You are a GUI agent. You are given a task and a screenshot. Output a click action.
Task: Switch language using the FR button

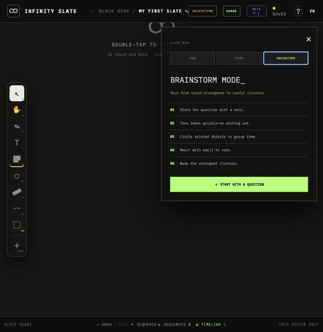tap(312, 11)
